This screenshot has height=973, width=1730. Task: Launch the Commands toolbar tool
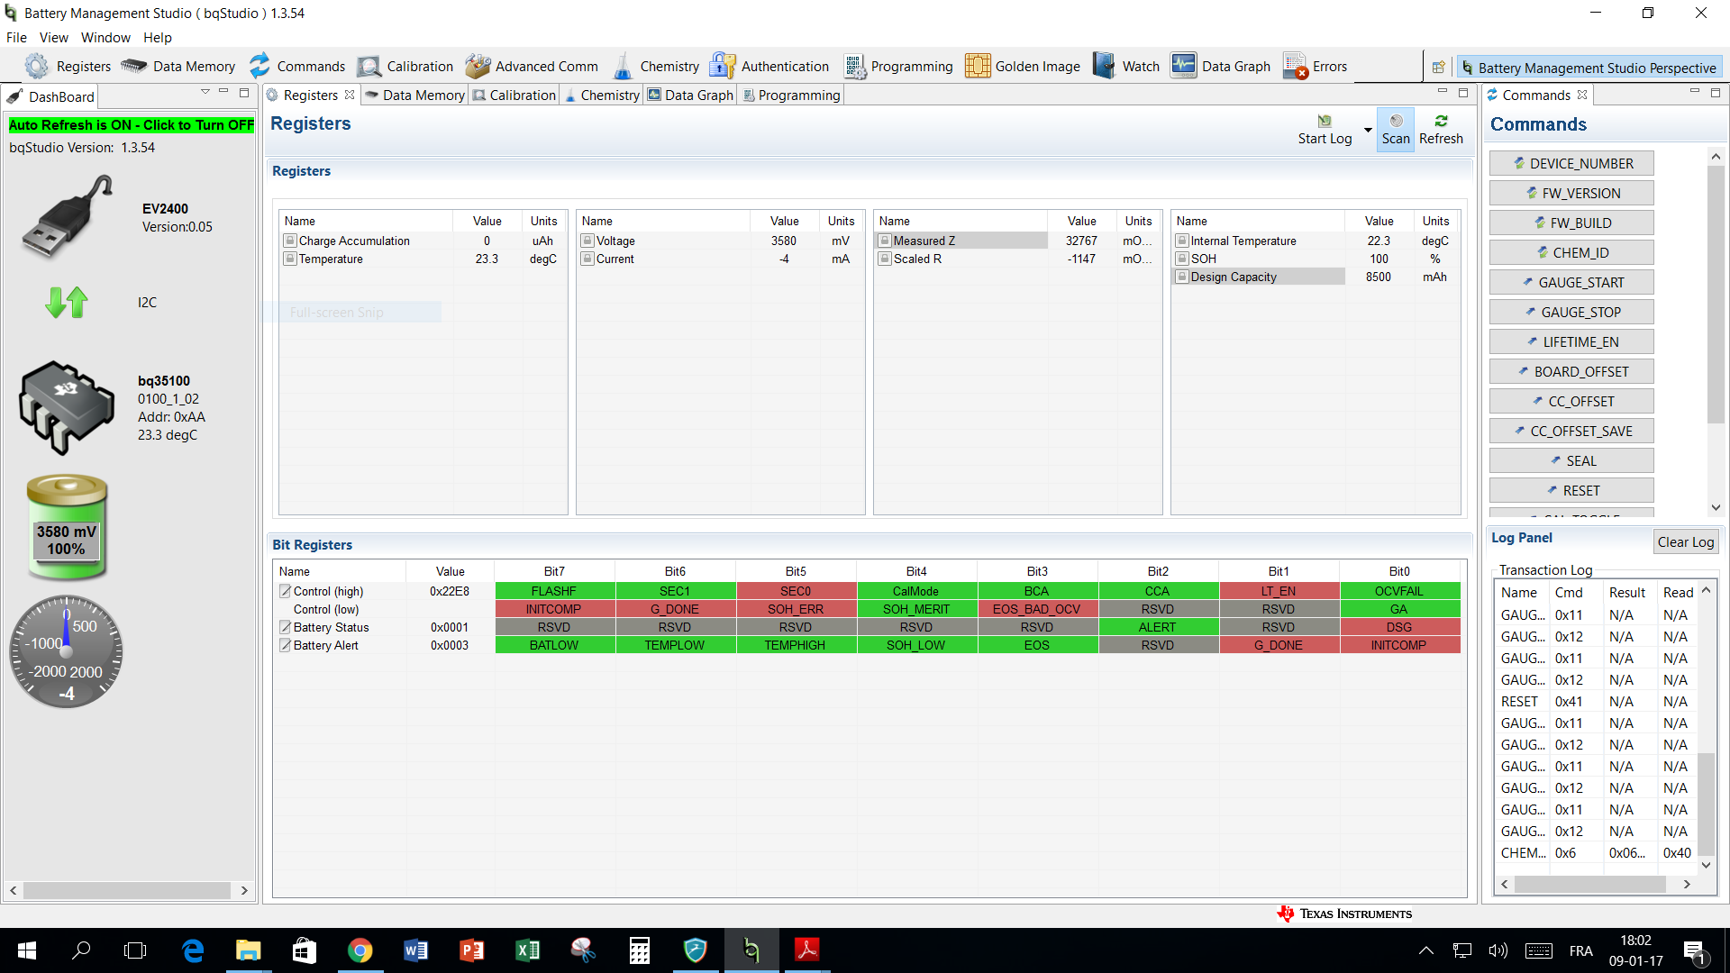297,66
